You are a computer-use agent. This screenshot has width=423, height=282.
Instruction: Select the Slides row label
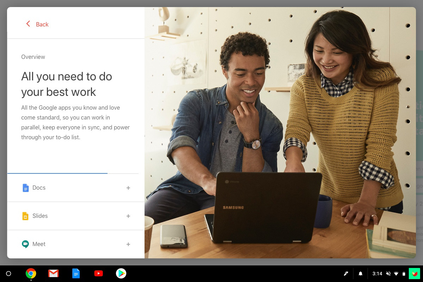(x=40, y=216)
